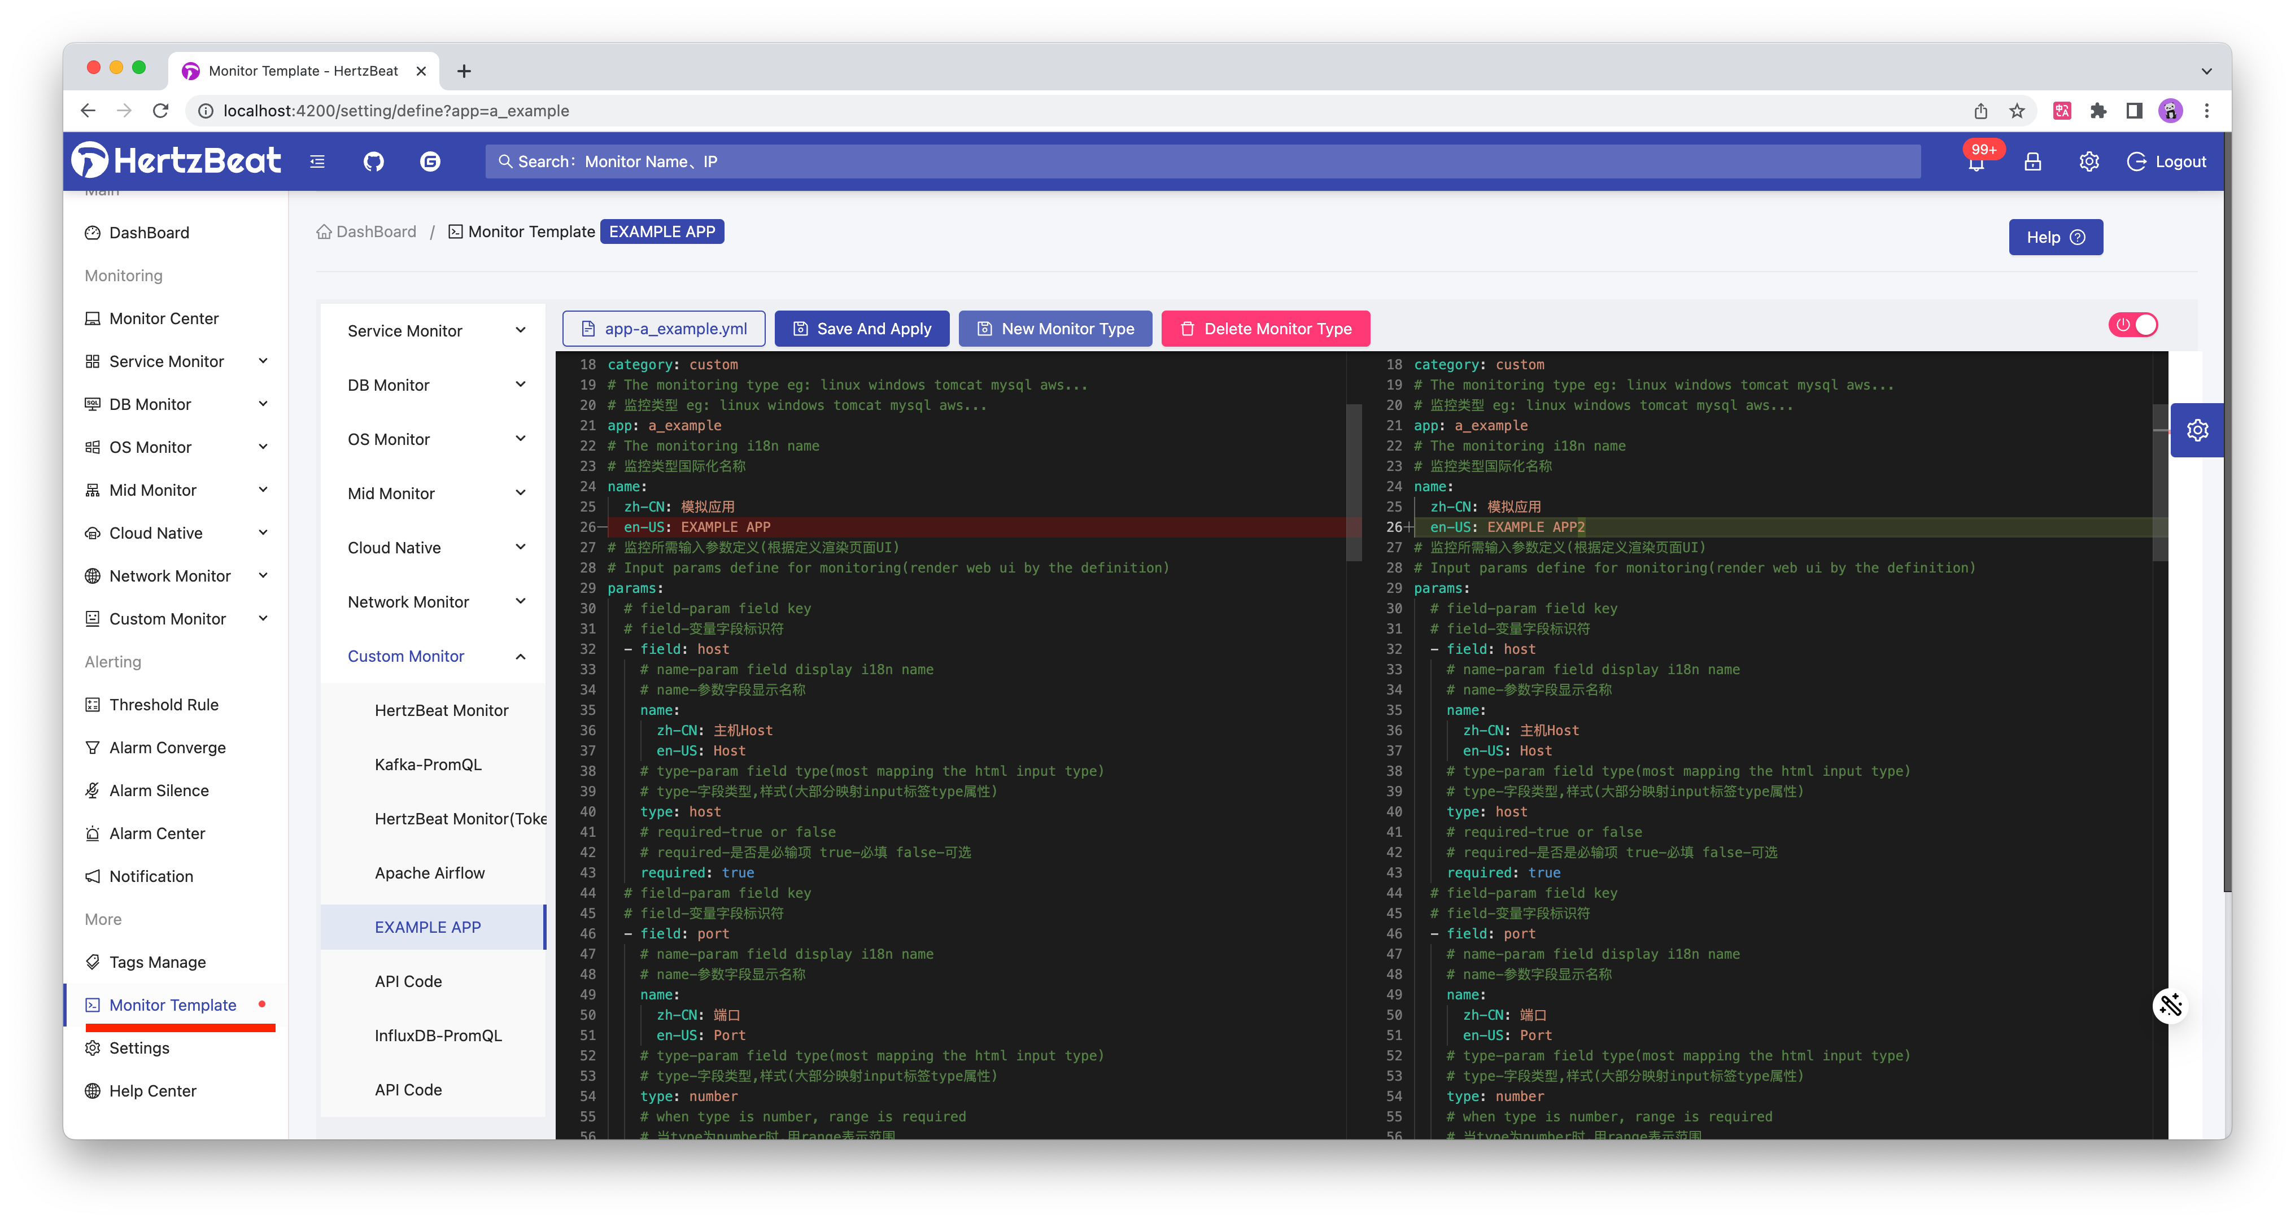Collapse sidebar with the menu fold icon
Screen dimensions: 2295x1223
pyautogui.click(x=317, y=161)
